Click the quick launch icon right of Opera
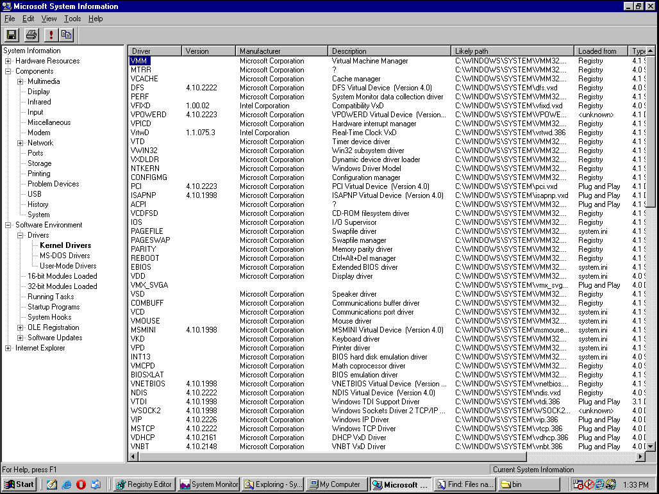Viewport: 659px width, 494px height. click(96, 484)
